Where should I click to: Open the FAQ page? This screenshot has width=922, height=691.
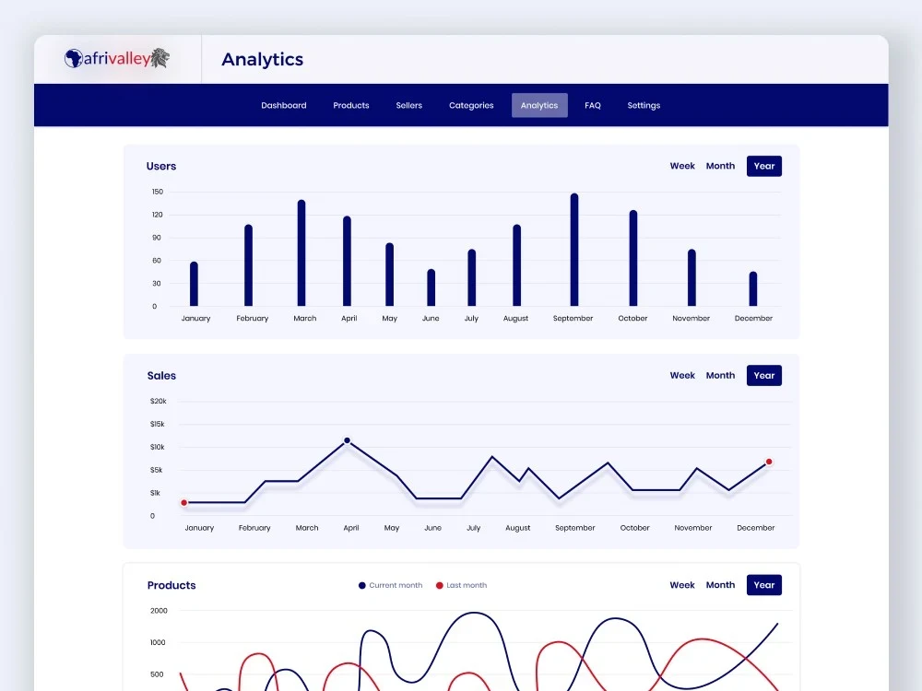click(x=593, y=105)
